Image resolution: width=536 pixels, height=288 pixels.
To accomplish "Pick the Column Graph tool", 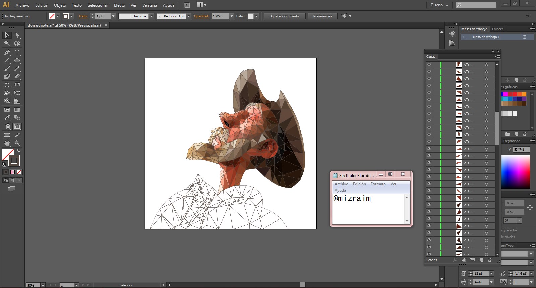I will click(17, 126).
